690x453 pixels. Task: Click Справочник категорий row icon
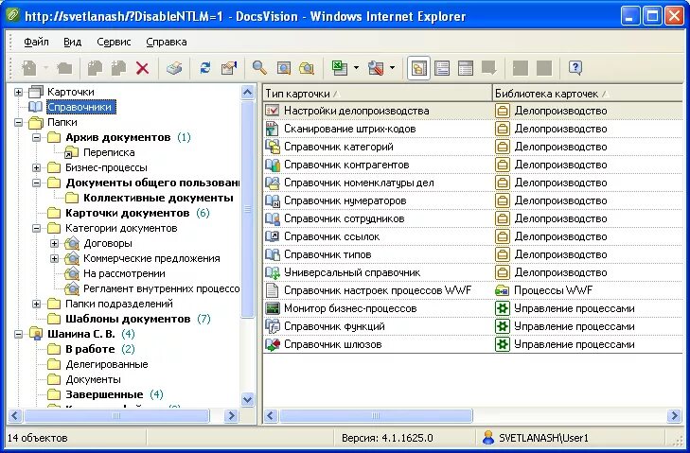click(x=273, y=147)
